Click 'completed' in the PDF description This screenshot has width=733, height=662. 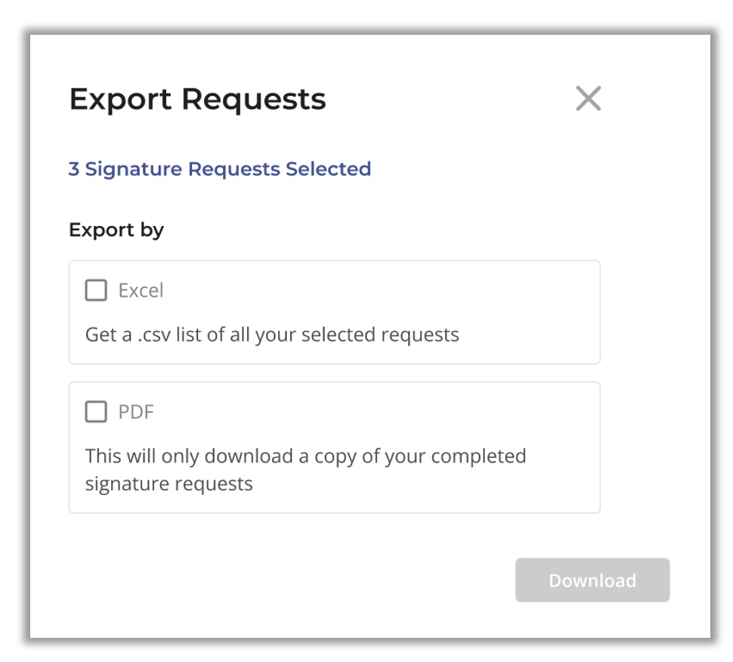pos(478,456)
